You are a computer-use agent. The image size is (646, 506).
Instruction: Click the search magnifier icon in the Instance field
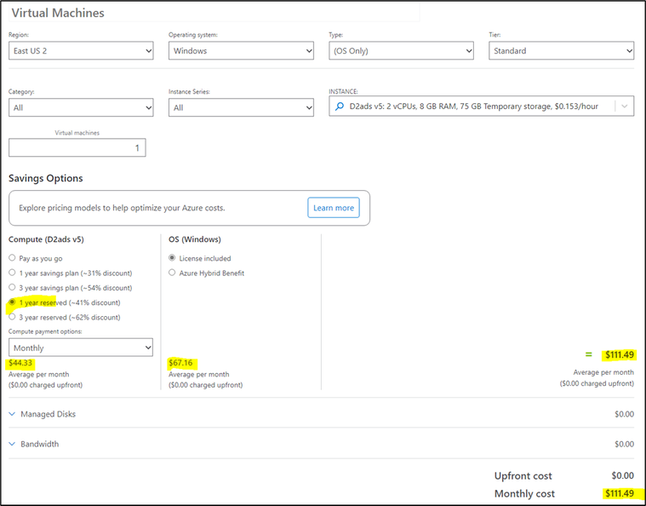pos(339,106)
